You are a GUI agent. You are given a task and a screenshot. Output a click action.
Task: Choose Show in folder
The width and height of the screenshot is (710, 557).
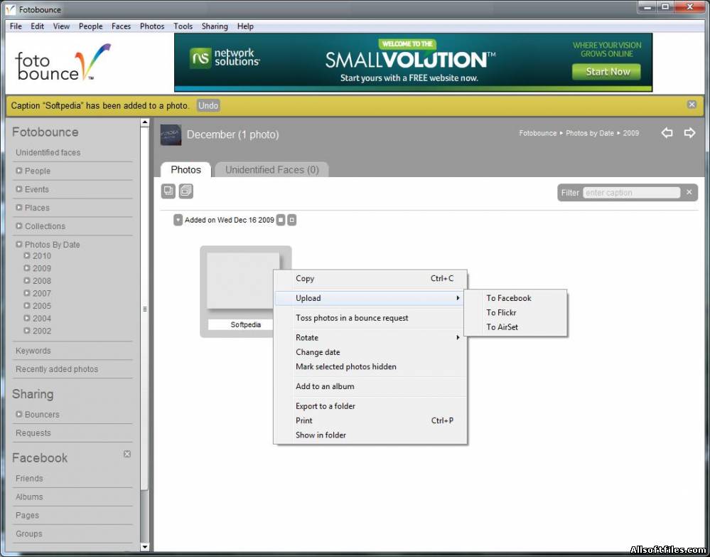(370, 435)
